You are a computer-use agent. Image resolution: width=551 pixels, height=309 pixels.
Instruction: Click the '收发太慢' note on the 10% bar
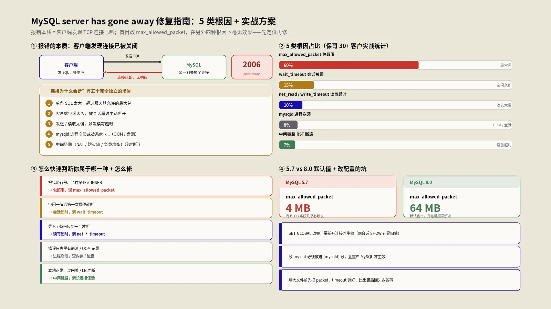pyautogui.click(x=504, y=105)
